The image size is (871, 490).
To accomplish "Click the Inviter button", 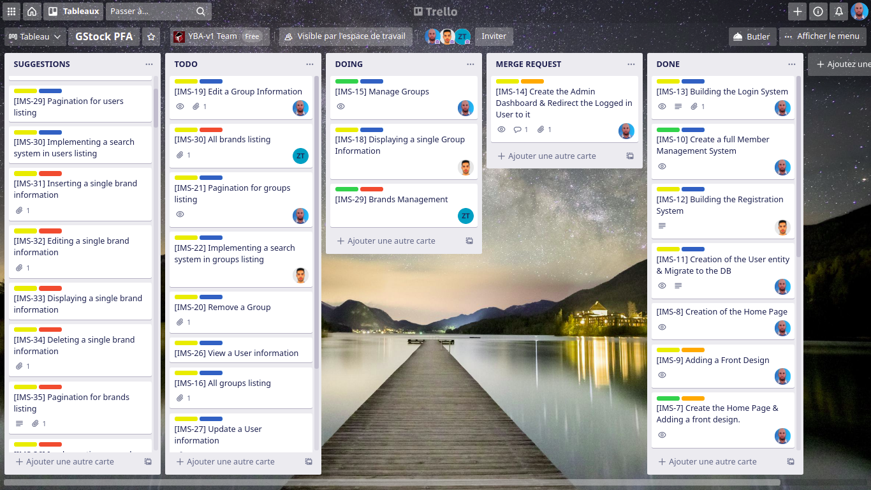I will (494, 37).
